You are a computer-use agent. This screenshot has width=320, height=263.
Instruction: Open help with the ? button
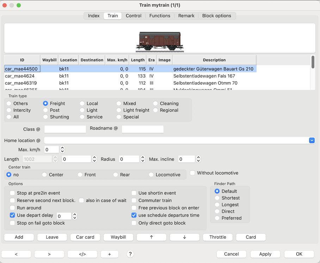pyautogui.click(x=130, y=254)
